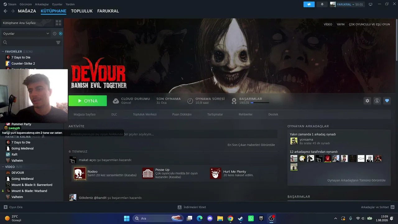Viewport: 398px width, 224px height.
Task: Go forward with the right arrow
Action: tap(13, 11)
